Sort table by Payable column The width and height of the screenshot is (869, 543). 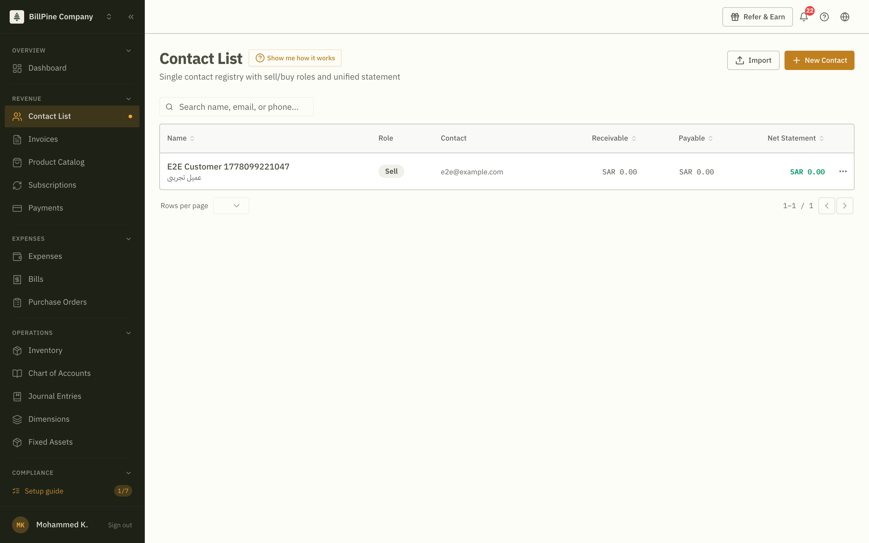696,138
